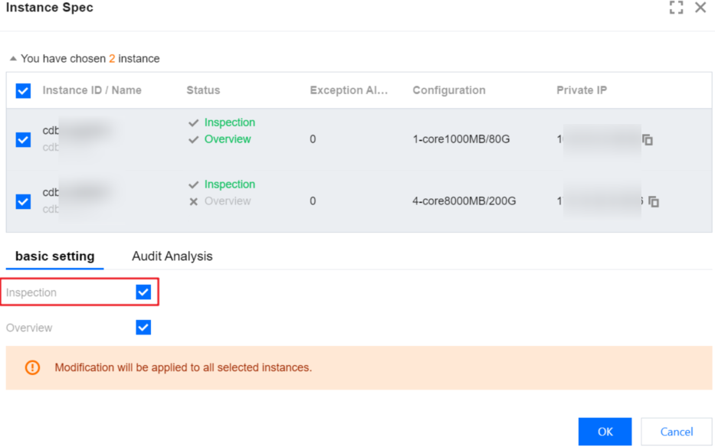Collapse the chosen instances list
The width and height of the screenshot is (715, 447).
pyautogui.click(x=13, y=59)
